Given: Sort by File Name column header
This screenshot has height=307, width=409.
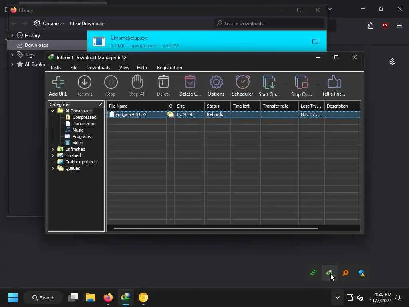Looking at the screenshot, I should tap(137, 106).
